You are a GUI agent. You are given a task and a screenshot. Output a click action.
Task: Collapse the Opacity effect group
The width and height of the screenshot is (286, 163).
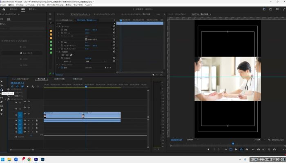tap(57, 52)
